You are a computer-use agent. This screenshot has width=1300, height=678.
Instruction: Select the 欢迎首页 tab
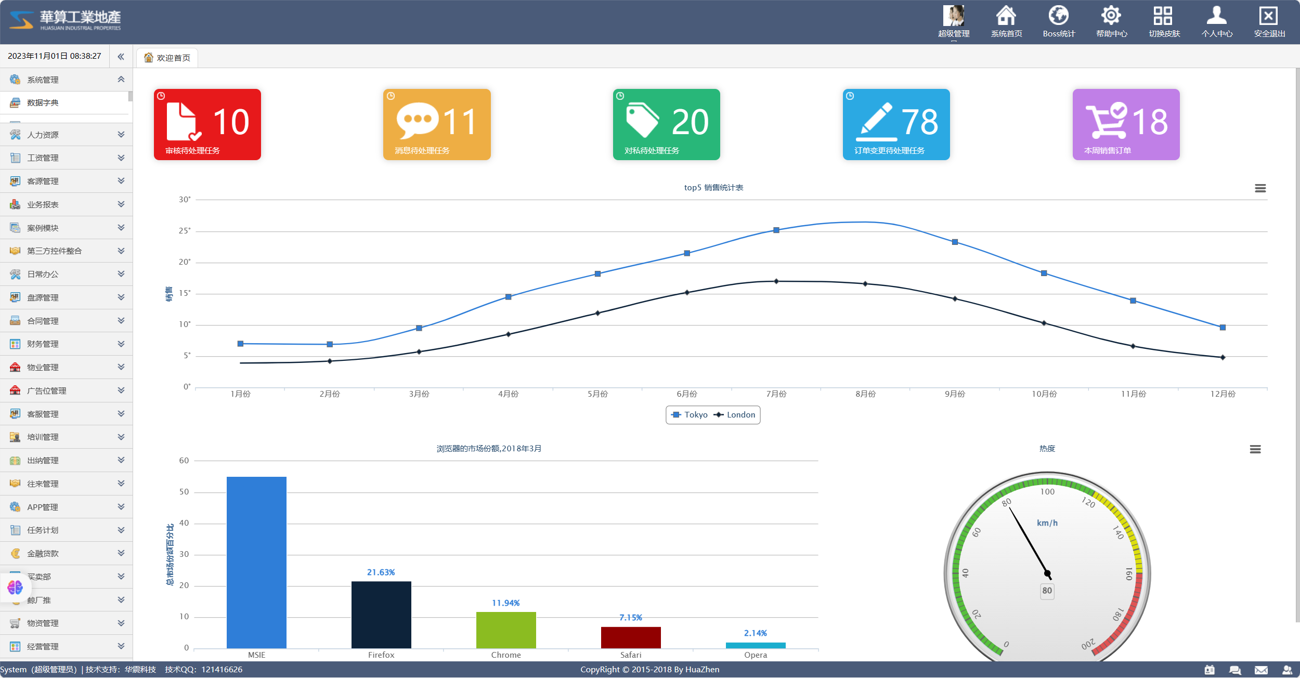[167, 58]
